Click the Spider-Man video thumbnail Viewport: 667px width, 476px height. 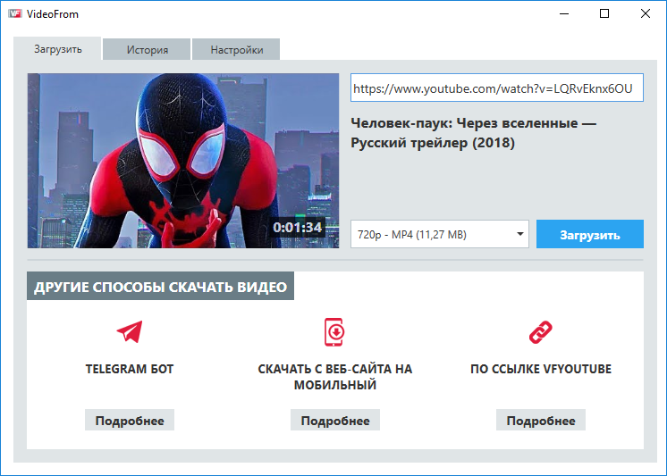(183, 161)
